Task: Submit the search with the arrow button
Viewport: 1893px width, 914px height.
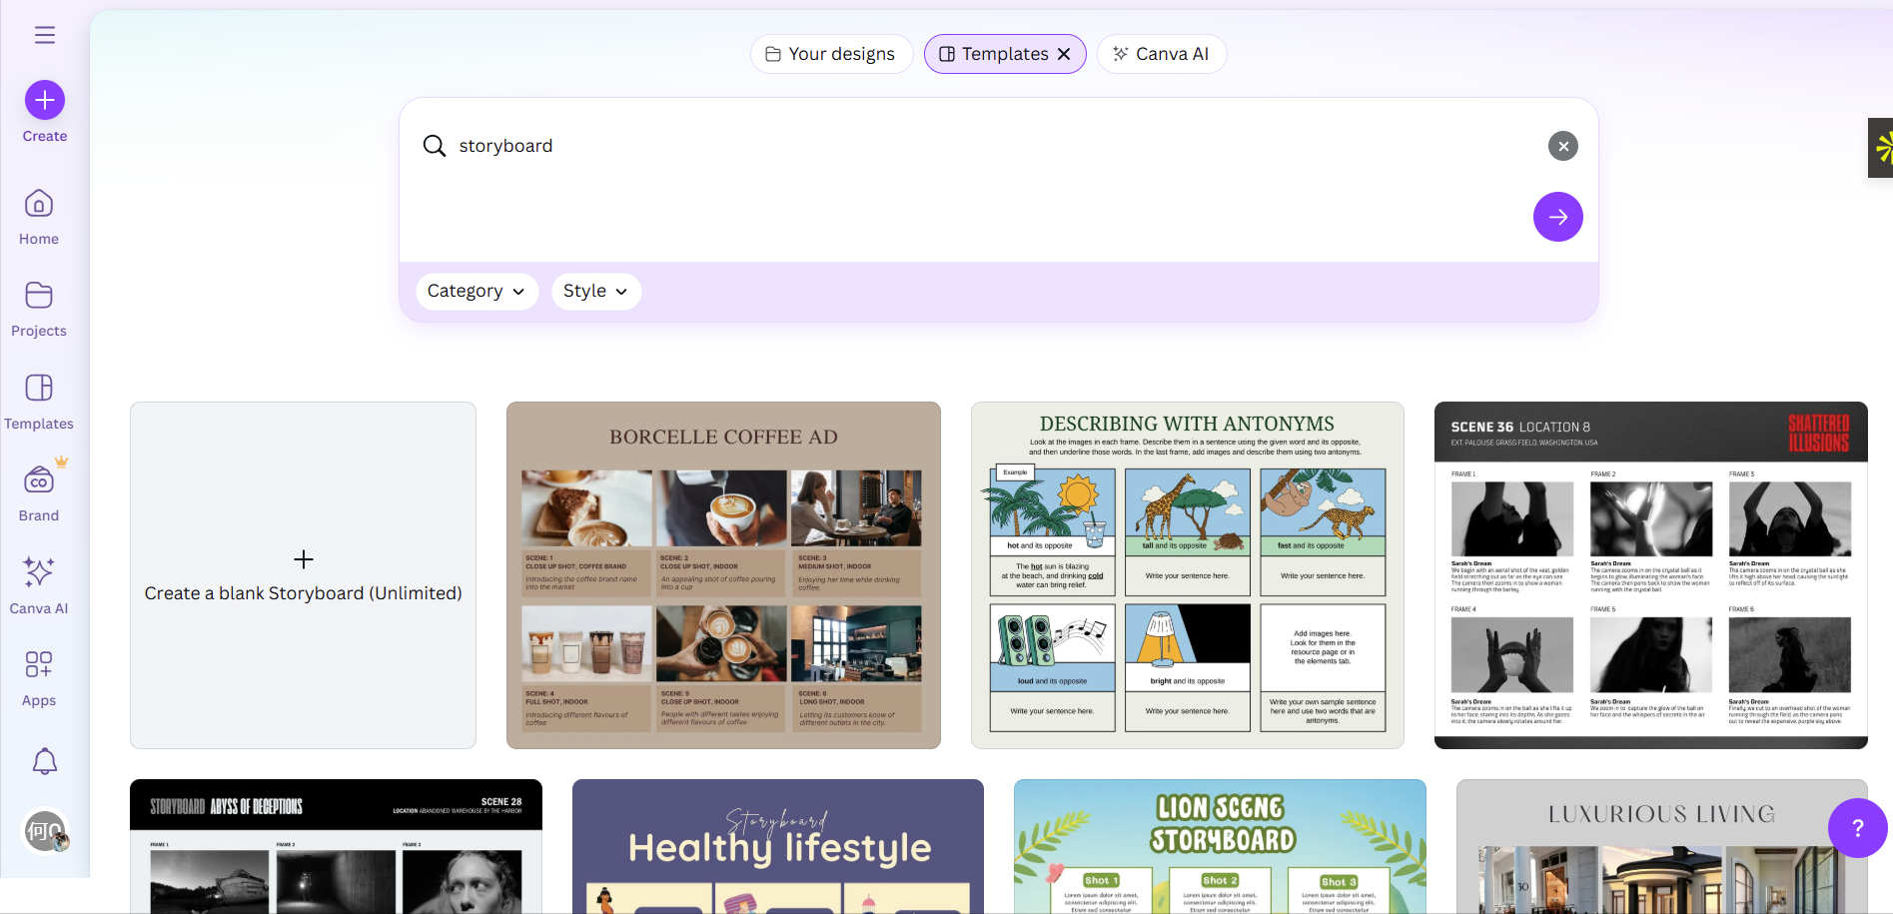Action: pyautogui.click(x=1557, y=217)
